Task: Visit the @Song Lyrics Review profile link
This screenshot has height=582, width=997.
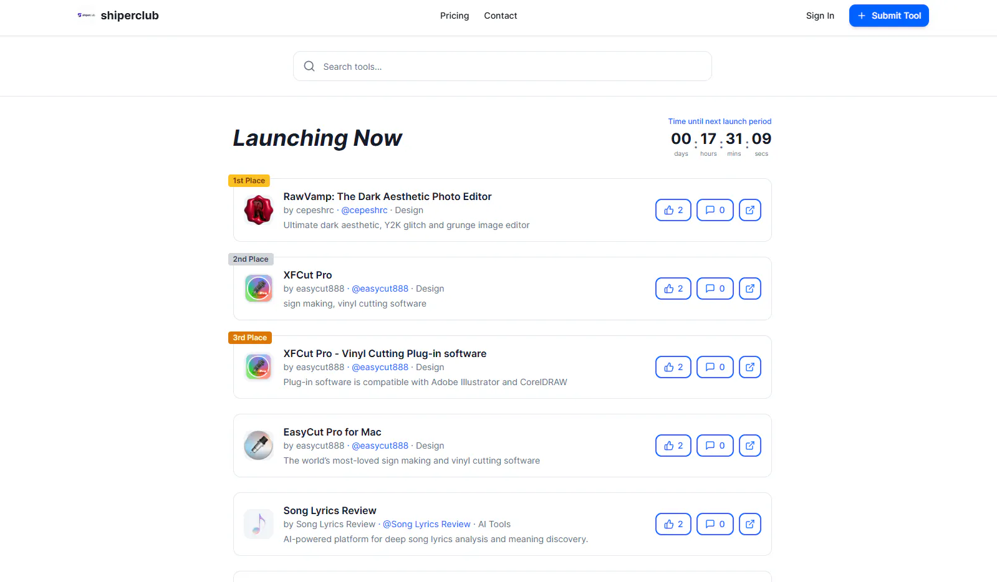Action: [426, 524]
